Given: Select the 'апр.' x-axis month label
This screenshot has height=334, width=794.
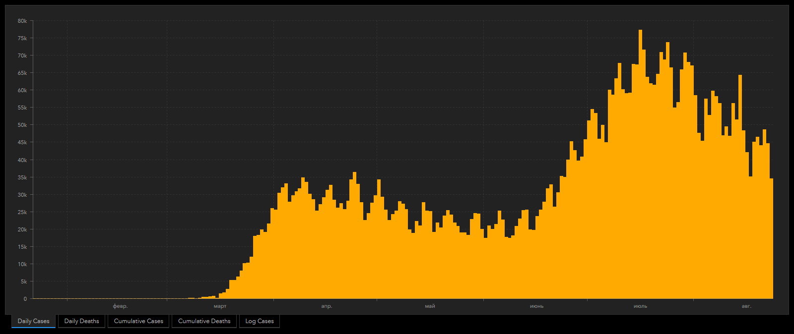Looking at the screenshot, I should tap(327, 306).
